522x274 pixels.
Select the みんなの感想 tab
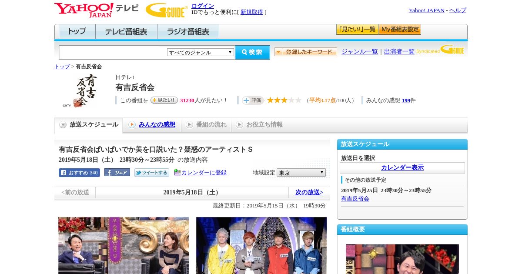pyautogui.click(x=152, y=125)
